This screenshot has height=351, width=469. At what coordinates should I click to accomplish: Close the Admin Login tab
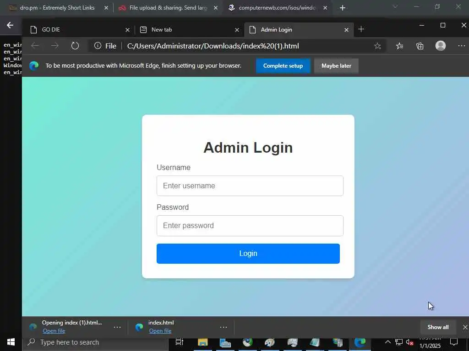coord(346,30)
